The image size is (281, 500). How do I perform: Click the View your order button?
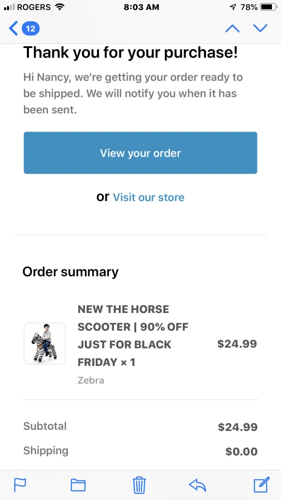click(140, 153)
